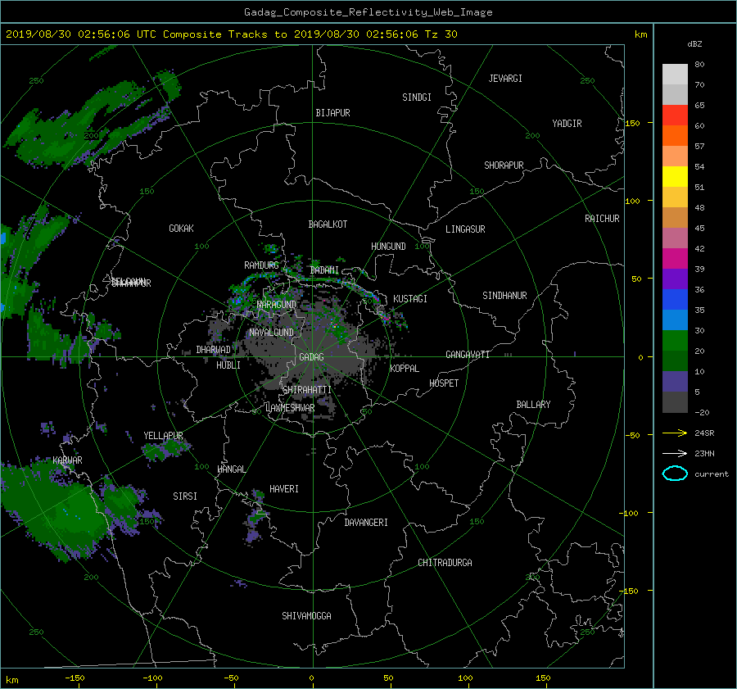The height and width of the screenshot is (689, 737).
Task: Click the HAVERI city label
Action: [x=284, y=489]
